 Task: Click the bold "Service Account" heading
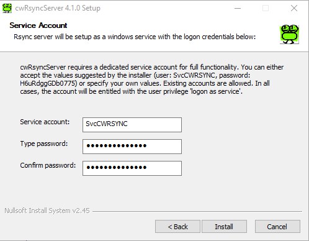pyautogui.click(x=38, y=25)
